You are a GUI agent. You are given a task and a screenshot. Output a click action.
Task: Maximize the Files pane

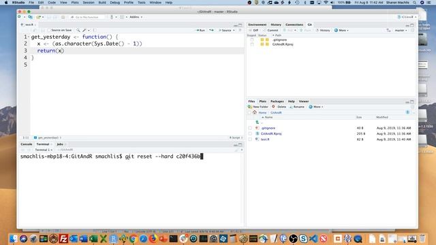tap(412, 101)
